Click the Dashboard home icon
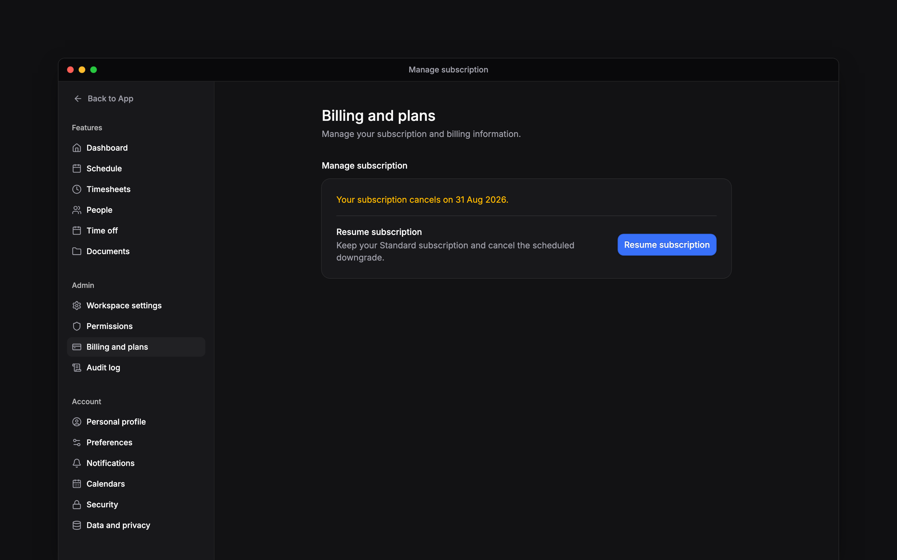This screenshot has height=560, width=897. [77, 148]
